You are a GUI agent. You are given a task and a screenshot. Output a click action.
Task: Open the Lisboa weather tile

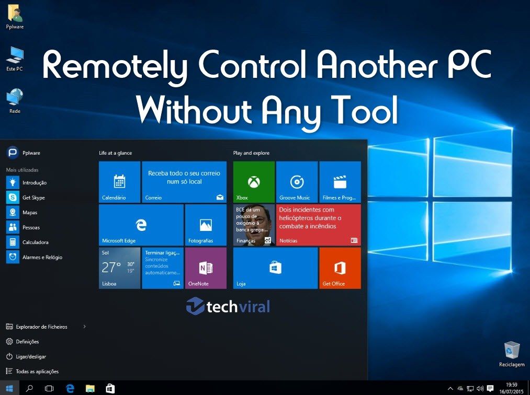119,268
